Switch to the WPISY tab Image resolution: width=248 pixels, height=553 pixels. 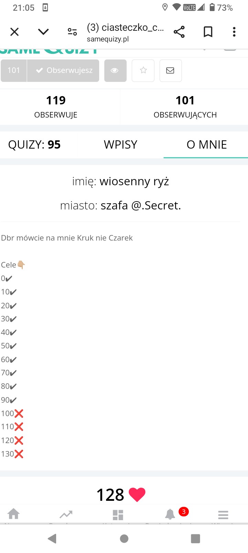[x=121, y=144]
